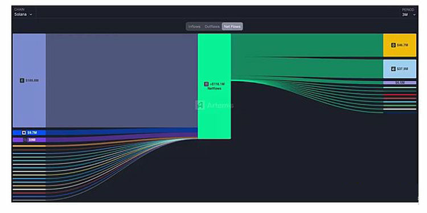
Task: Click the chain icon beside $9.7M
Action: [x=24, y=133]
